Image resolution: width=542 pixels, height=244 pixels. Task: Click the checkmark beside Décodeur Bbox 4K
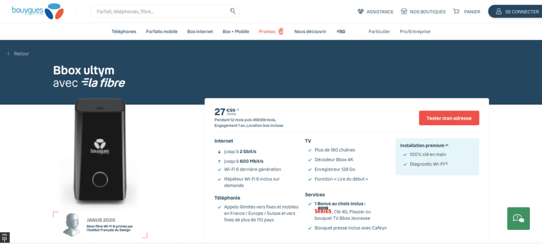(309, 160)
